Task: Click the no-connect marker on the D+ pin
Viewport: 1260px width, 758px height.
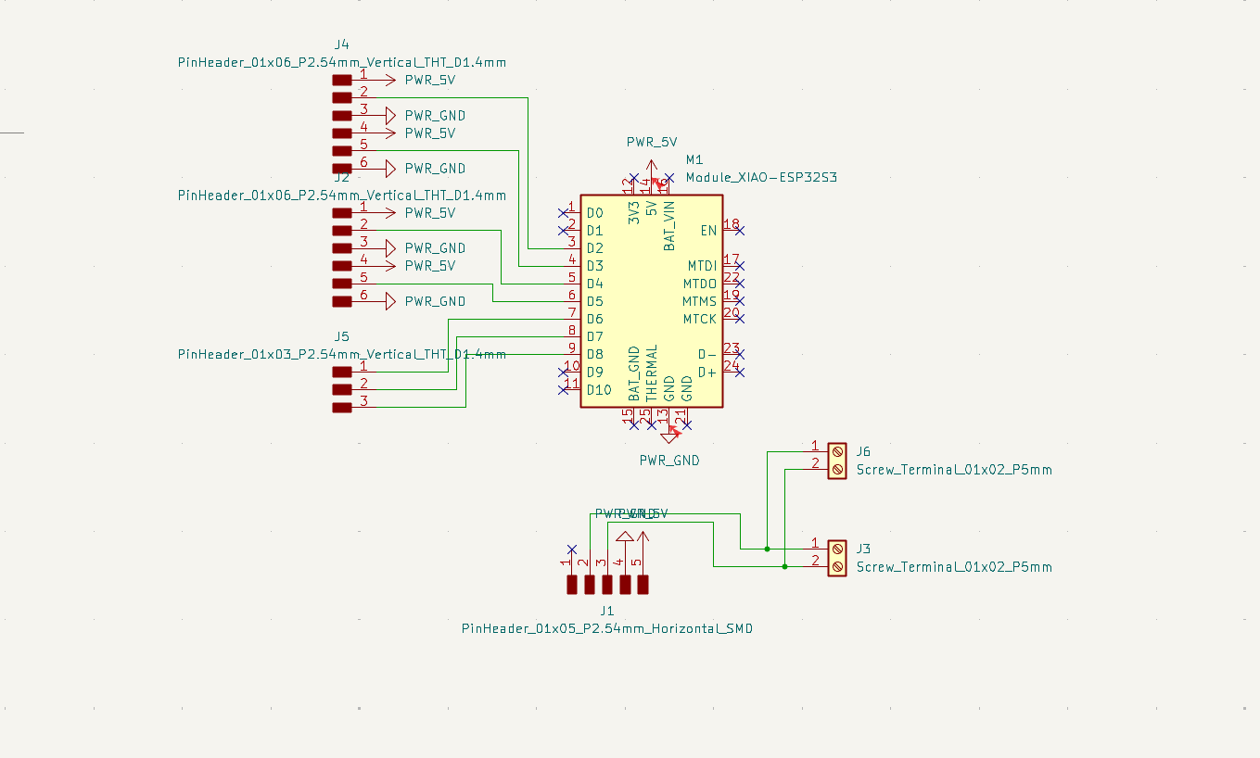Action: point(740,372)
